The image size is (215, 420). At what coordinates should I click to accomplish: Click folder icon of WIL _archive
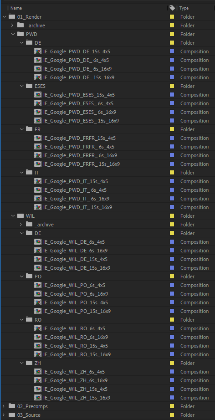coord(29,225)
